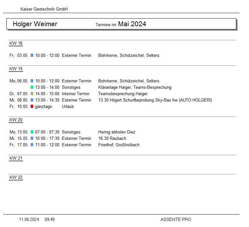
Task: Click the ASSENTE PRO footer label
Action: tap(176, 219)
